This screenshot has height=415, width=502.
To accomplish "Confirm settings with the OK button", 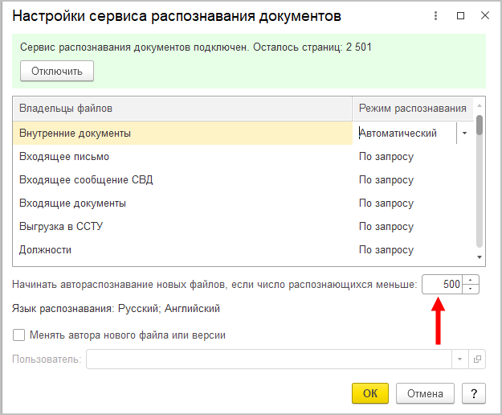I will click(x=369, y=393).
